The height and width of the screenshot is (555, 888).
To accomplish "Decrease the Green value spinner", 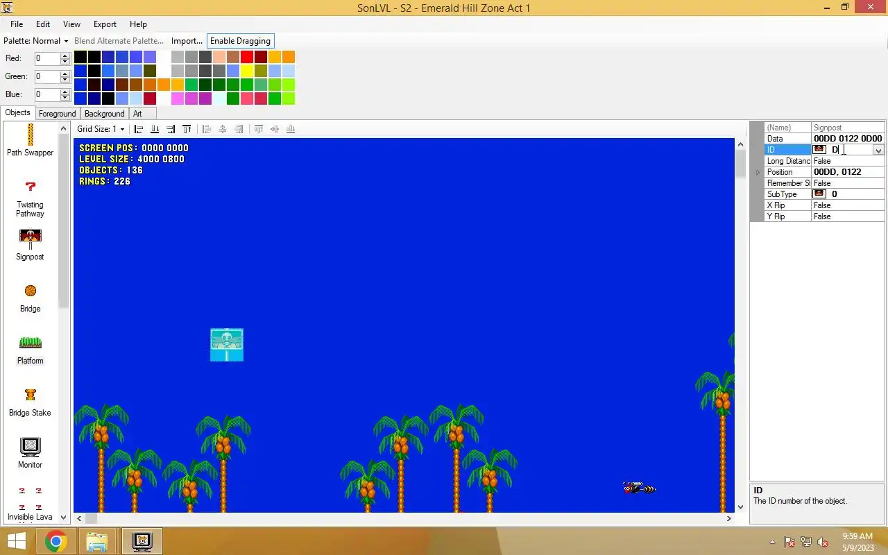I will [65, 80].
